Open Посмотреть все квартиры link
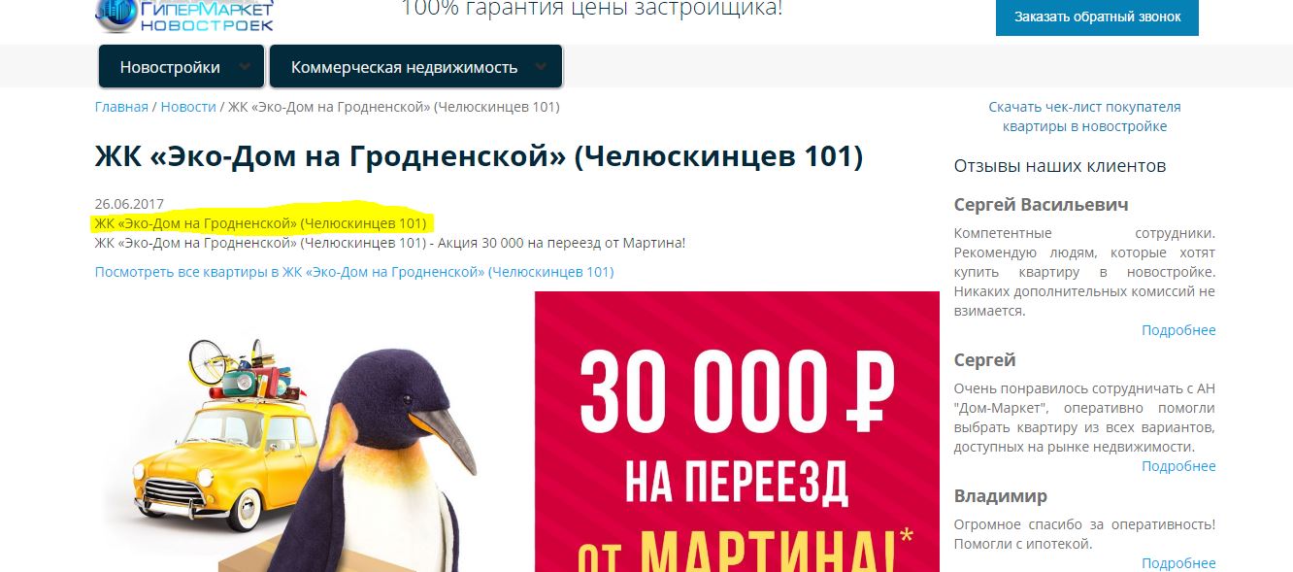The width and height of the screenshot is (1293, 572). 354,272
